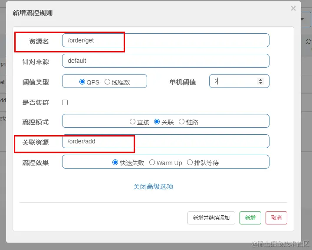312x250 pixels.
Task: Click the 关联资源 field containing /order/add
Action: [x=166, y=141]
